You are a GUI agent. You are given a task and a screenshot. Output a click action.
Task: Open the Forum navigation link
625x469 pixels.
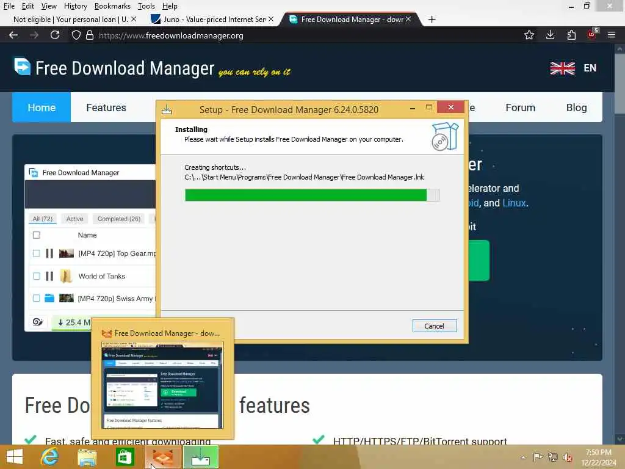pos(520,107)
